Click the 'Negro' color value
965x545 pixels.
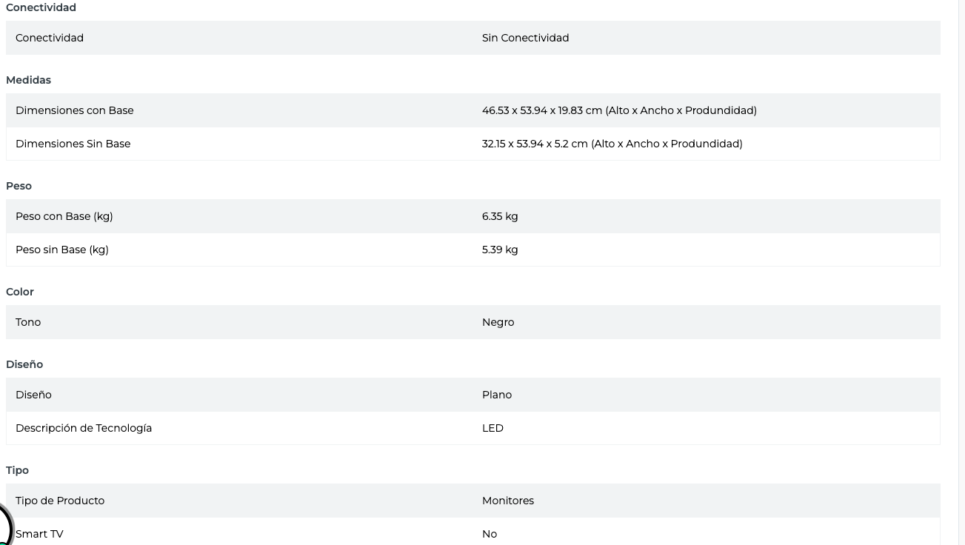pos(498,322)
